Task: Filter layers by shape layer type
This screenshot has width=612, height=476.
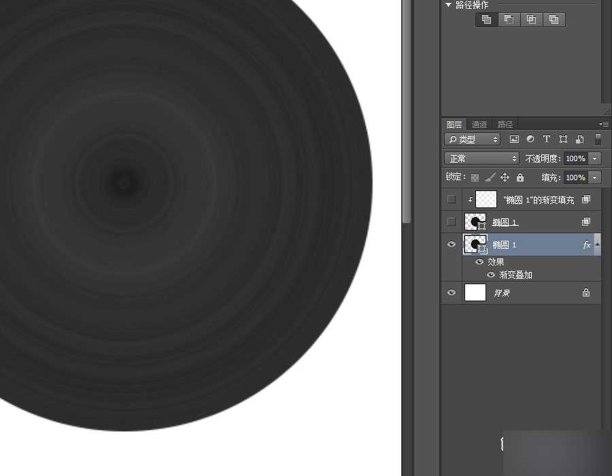Action: [x=563, y=139]
